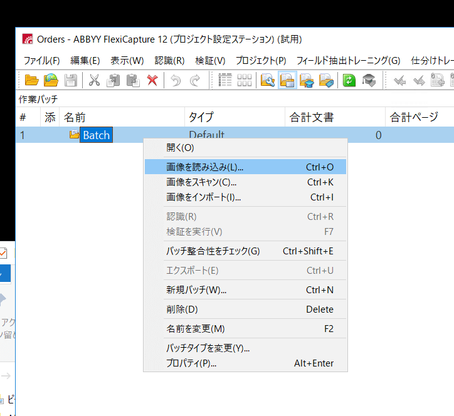The height and width of the screenshot is (416, 454).
Task: Click the second gray checkmark arrow icon
Action: tap(419, 80)
